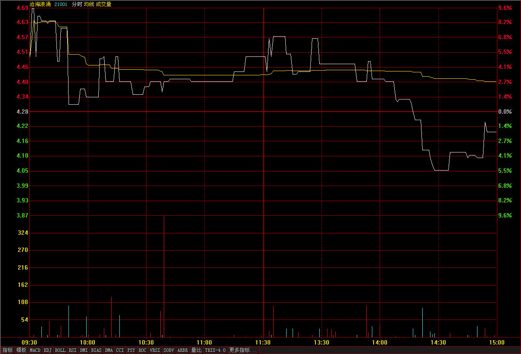Click the tallest red volume bar

click(x=164, y=276)
